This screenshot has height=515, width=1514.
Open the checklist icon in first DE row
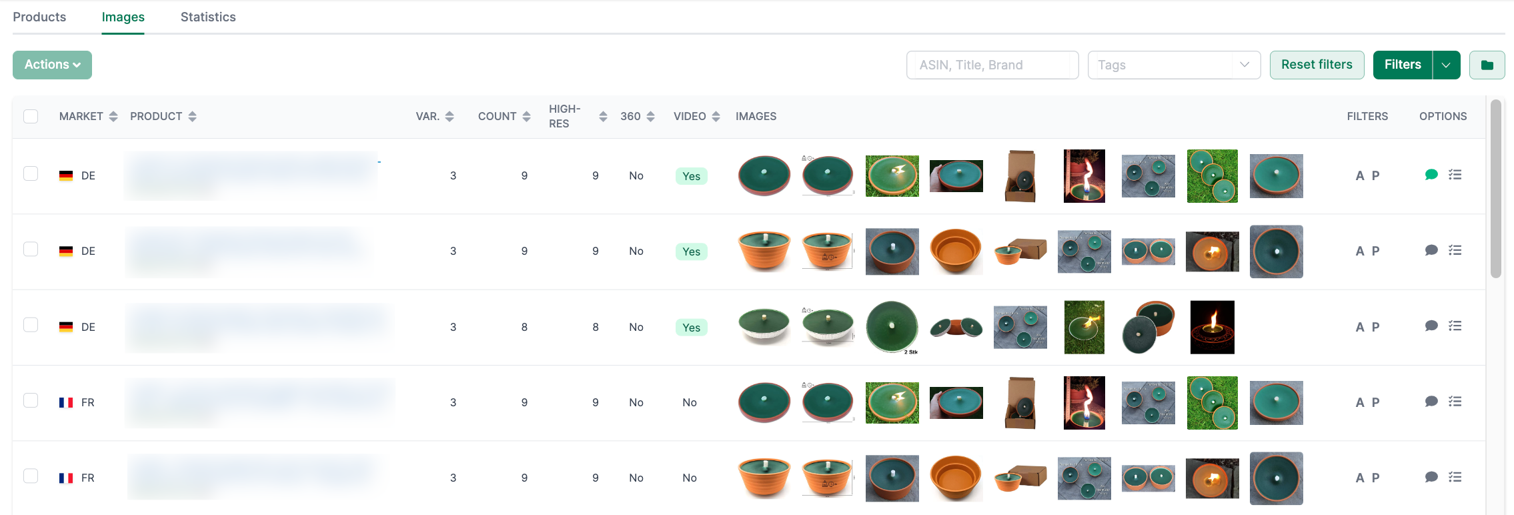pyautogui.click(x=1455, y=175)
